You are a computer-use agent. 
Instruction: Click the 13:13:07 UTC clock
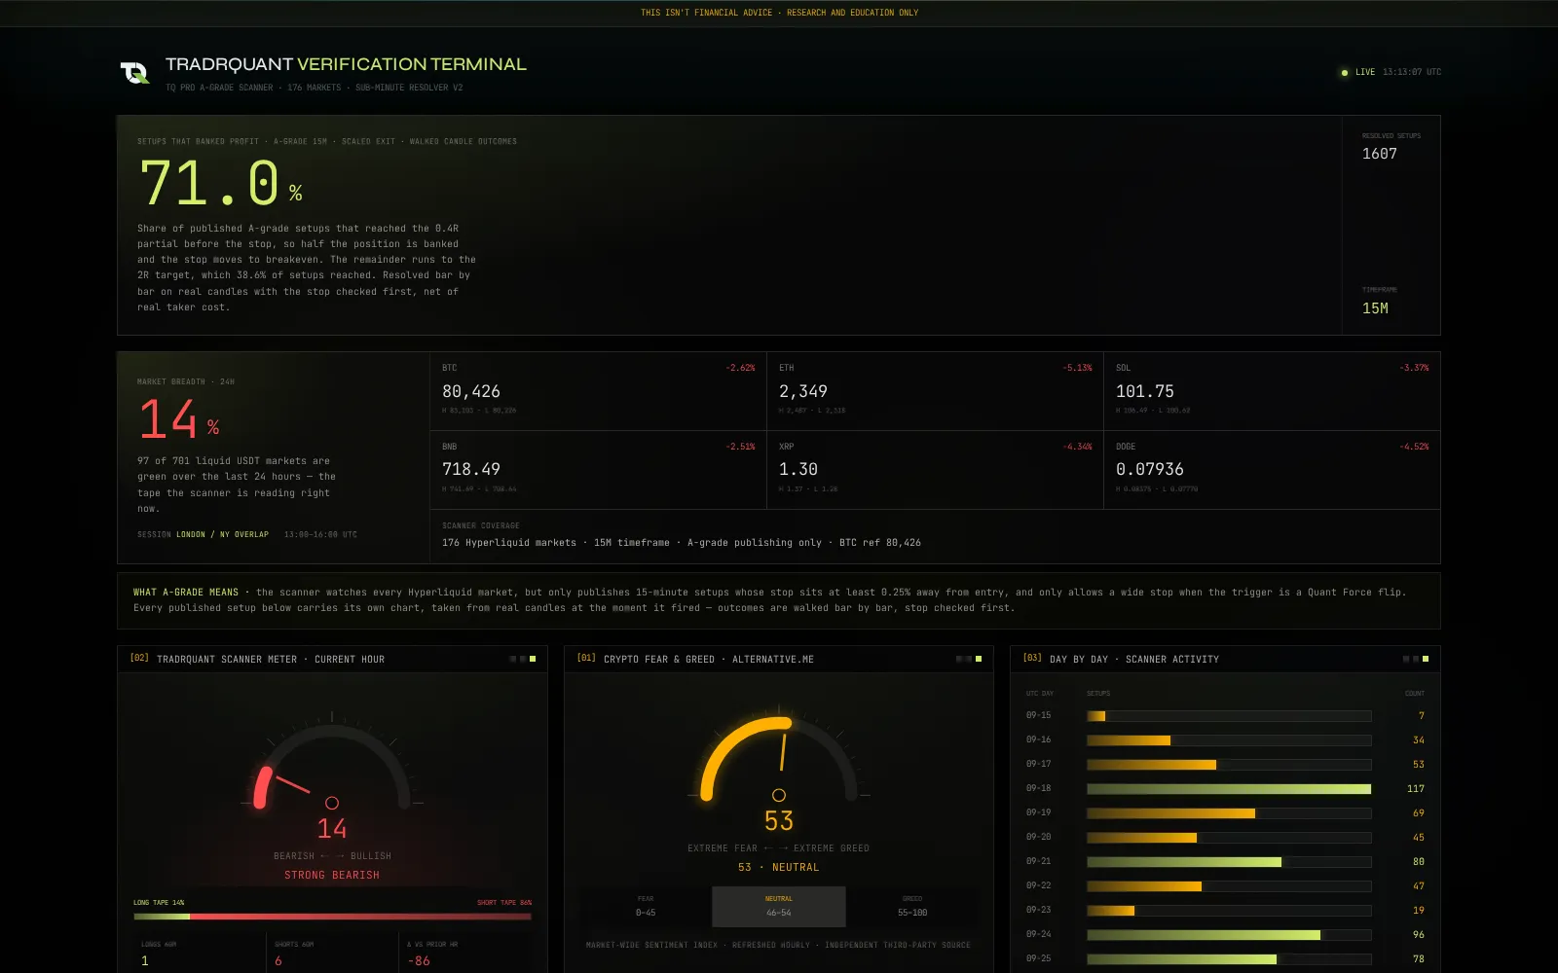(1412, 72)
